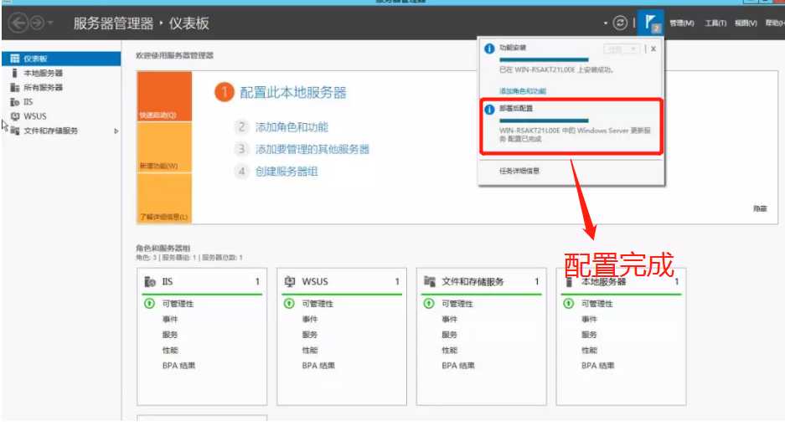This screenshot has height=426, width=785.
Task: Hide the welcome panel using 隐藏
Action: point(760,208)
